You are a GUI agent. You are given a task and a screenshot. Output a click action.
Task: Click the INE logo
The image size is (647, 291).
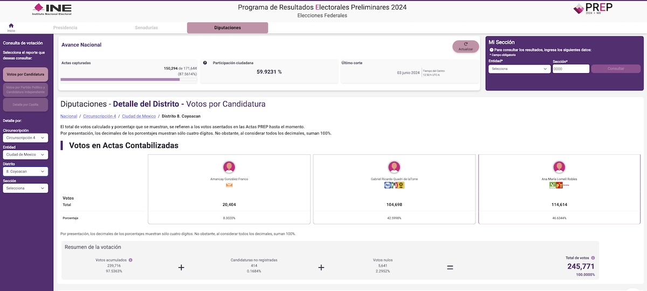point(52,9)
